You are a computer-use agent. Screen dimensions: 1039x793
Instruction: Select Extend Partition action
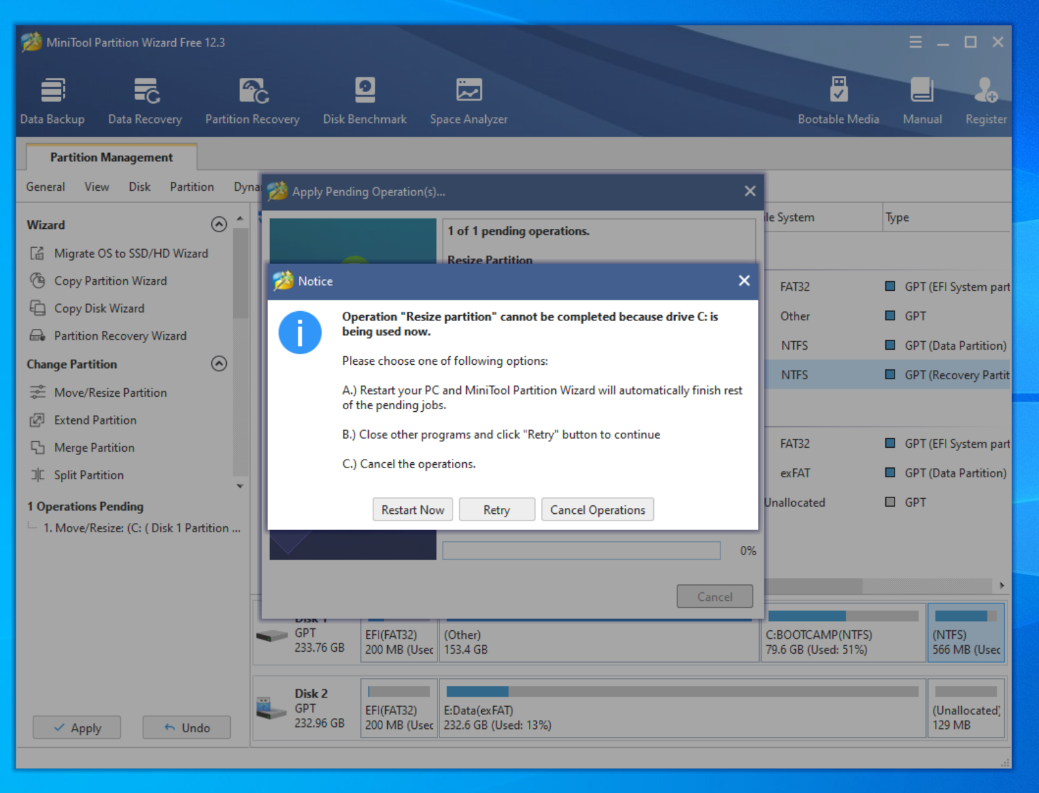coord(84,420)
